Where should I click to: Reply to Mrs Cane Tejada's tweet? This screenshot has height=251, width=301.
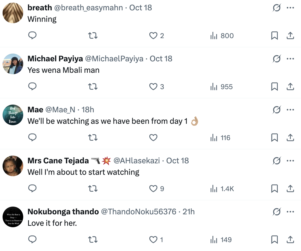(32, 189)
